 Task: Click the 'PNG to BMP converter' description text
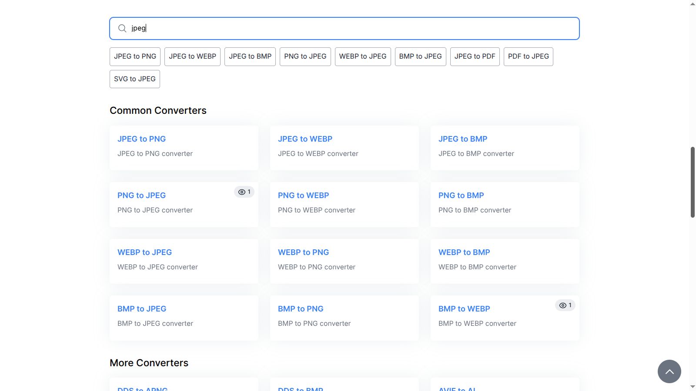[475, 210]
